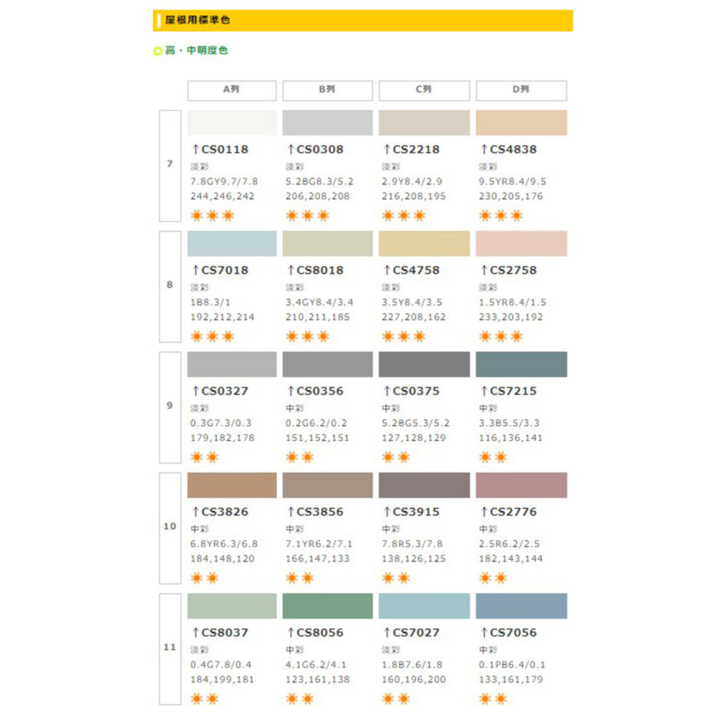This screenshot has width=717, height=717.
Task: Click the sun rating icons under CS0118
Action: pyautogui.click(x=212, y=215)
